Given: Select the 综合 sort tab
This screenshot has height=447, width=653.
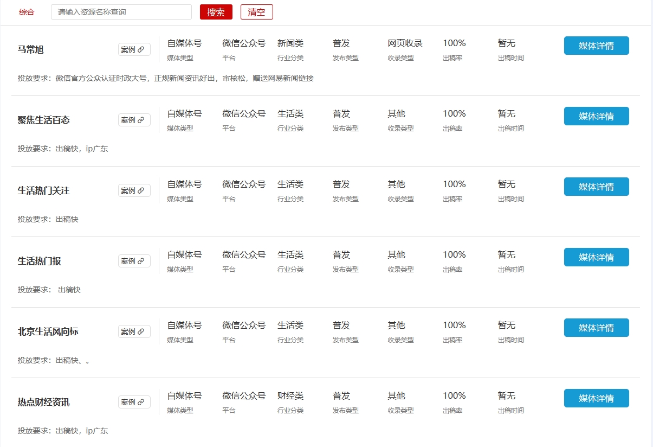Looking at the screenshot, I should tap(27, 12).
